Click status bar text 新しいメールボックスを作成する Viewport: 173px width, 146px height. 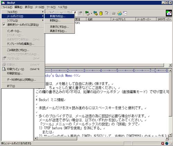[x=16, y=143]
